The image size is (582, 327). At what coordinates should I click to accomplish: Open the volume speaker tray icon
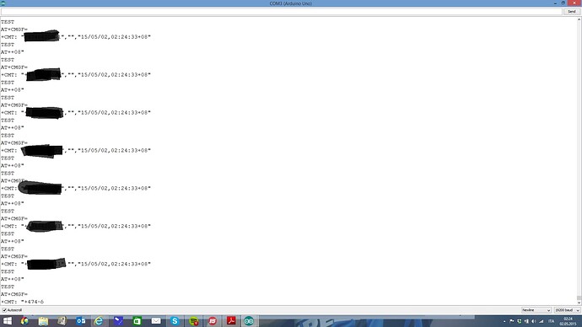click(x=533, y=321)
